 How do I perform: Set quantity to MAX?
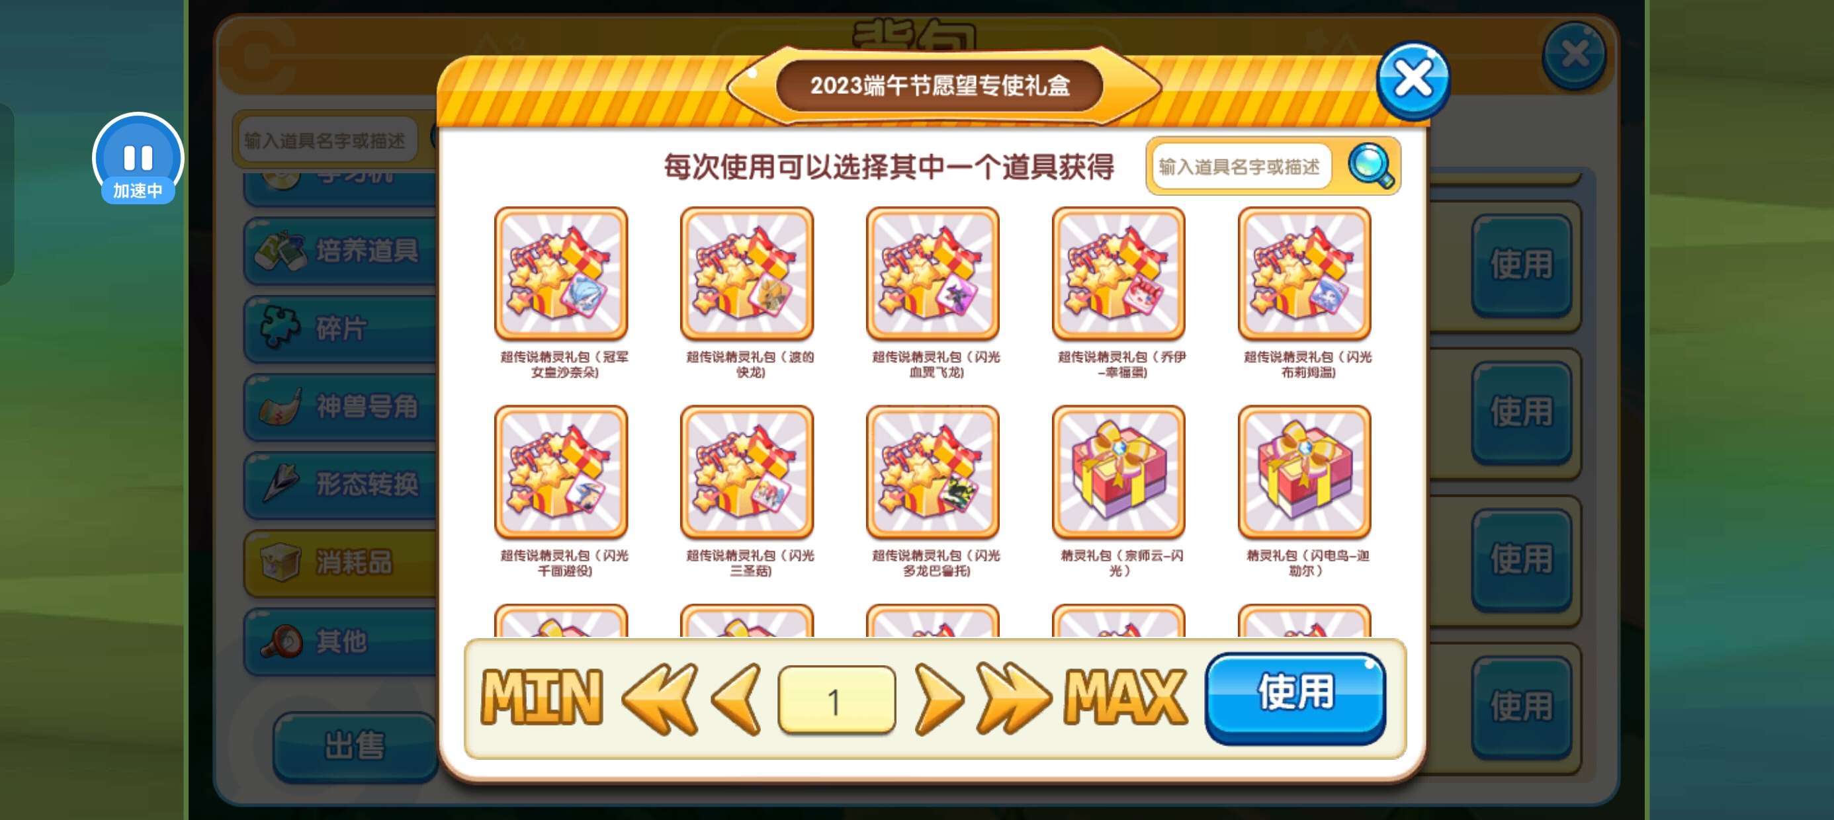pyautogui.click(x=1125, y=698)
